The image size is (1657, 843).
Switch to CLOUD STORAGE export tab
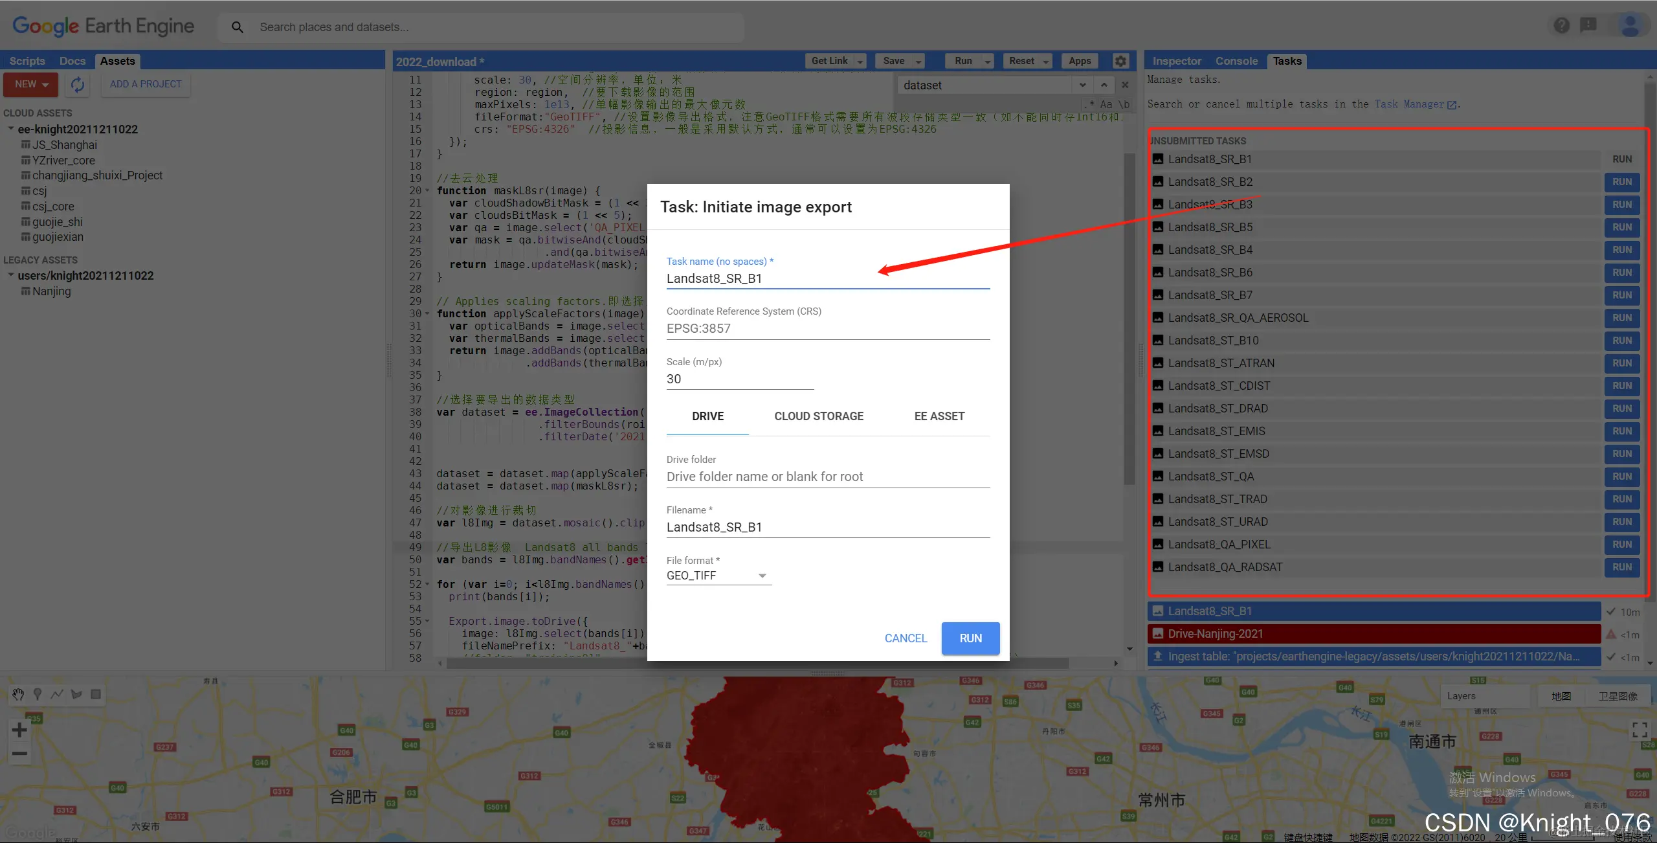click(819, 416)
